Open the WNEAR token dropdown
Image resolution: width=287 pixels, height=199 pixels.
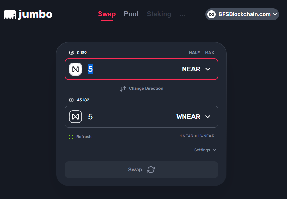pyautogui.click(x=193, y=117)
